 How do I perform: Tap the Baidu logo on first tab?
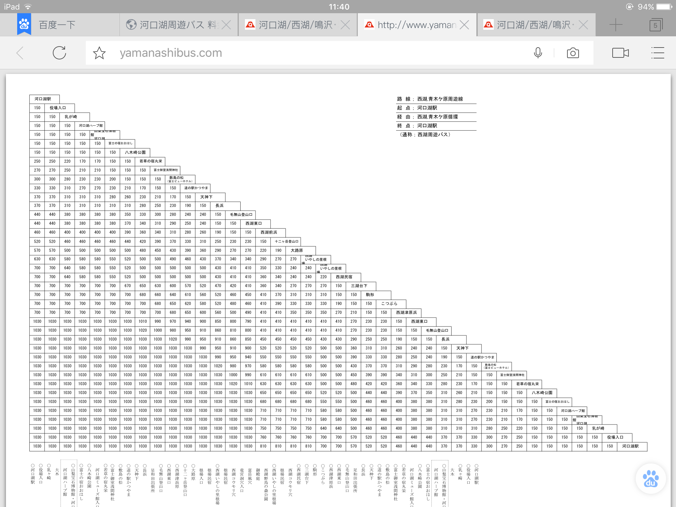tap(24, 24)
